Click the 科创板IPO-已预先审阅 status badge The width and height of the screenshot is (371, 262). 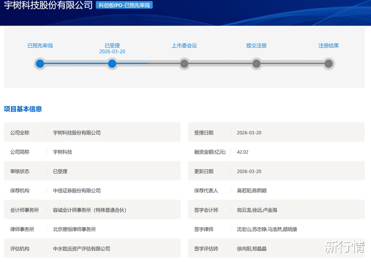pos(124,5)
